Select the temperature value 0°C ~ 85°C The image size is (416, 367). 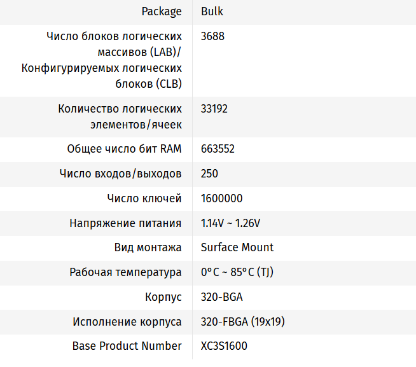click(x=237, y=272)
